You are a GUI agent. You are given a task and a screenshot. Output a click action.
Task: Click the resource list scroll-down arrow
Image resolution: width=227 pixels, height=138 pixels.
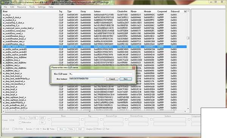coord(188,109)
